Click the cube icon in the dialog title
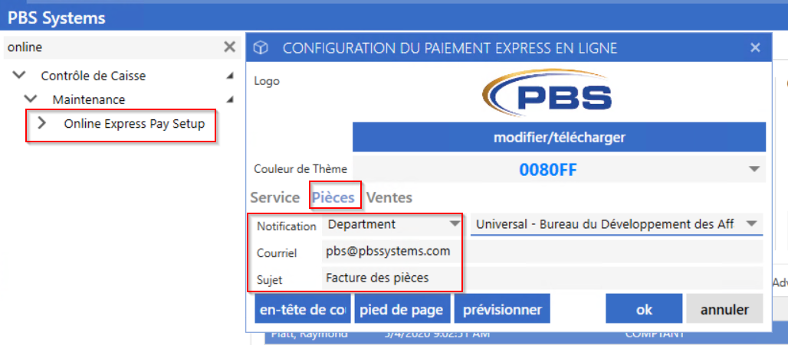 click(261, 48)
